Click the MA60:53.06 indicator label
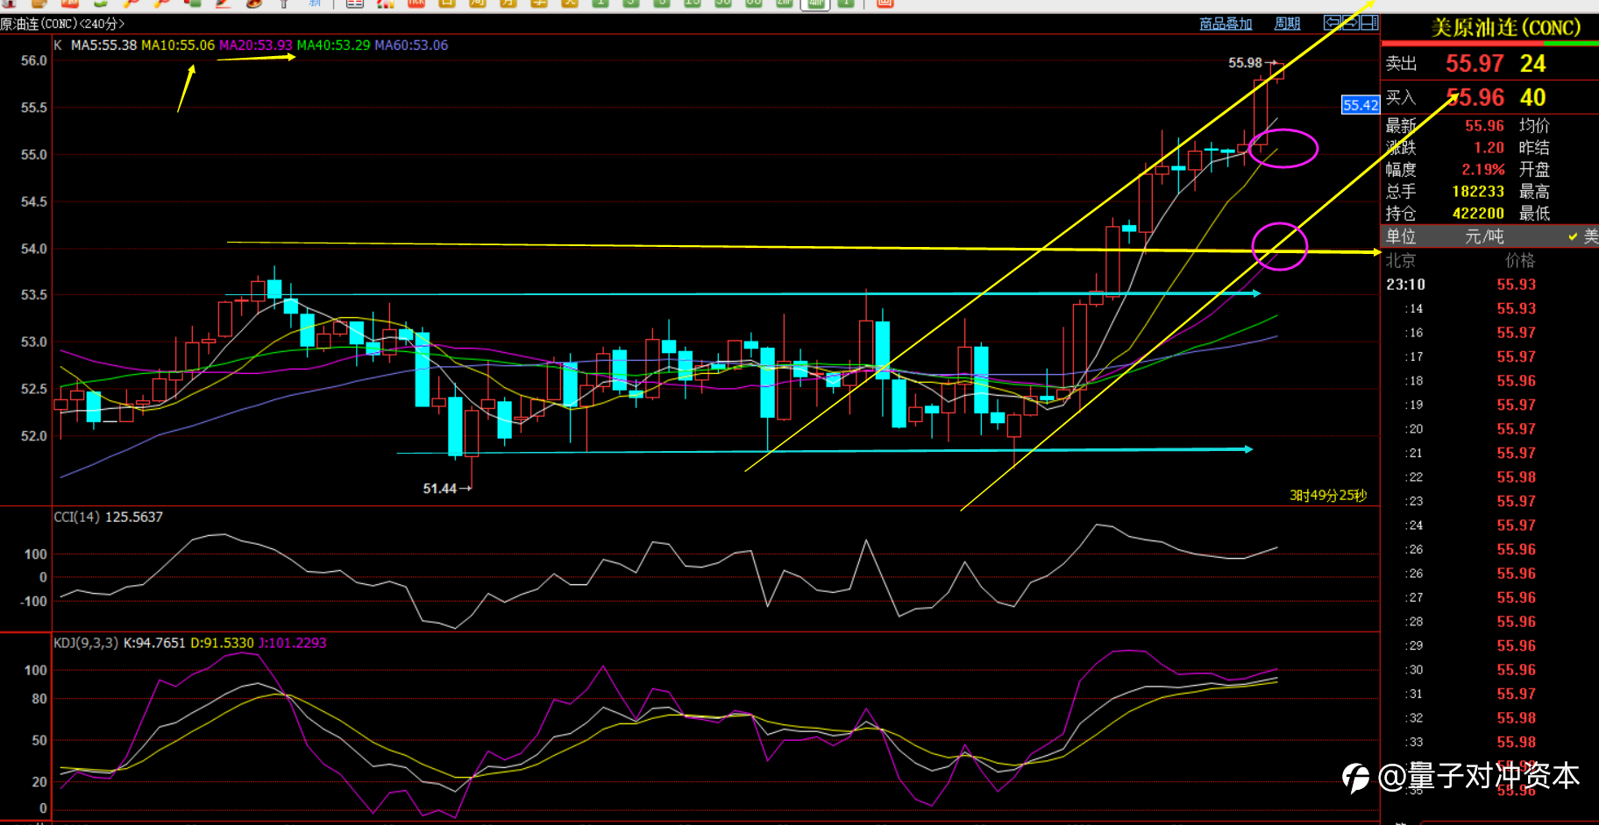The width and height of the screenshot is (1599, 825). pos(411,46)
